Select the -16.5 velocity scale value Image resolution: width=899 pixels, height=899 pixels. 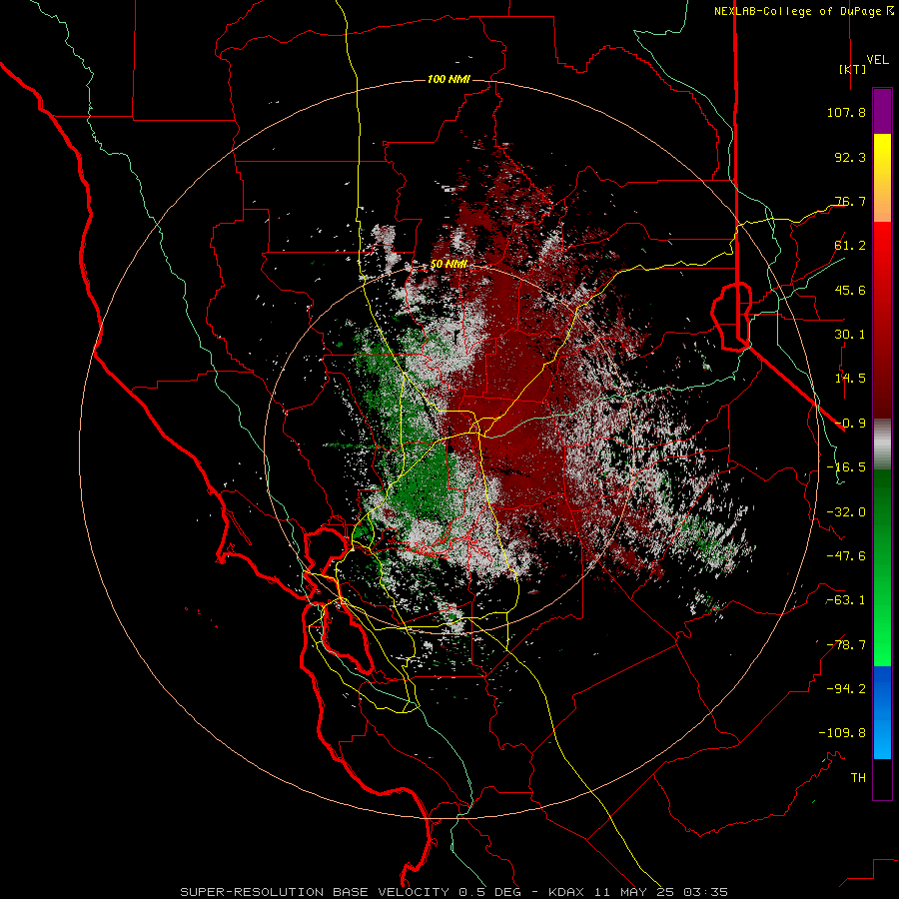pos(846,467)
